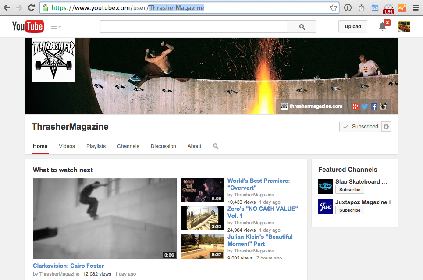
Task: Expand the YouTube guide menu
Action: coord(56,26)
